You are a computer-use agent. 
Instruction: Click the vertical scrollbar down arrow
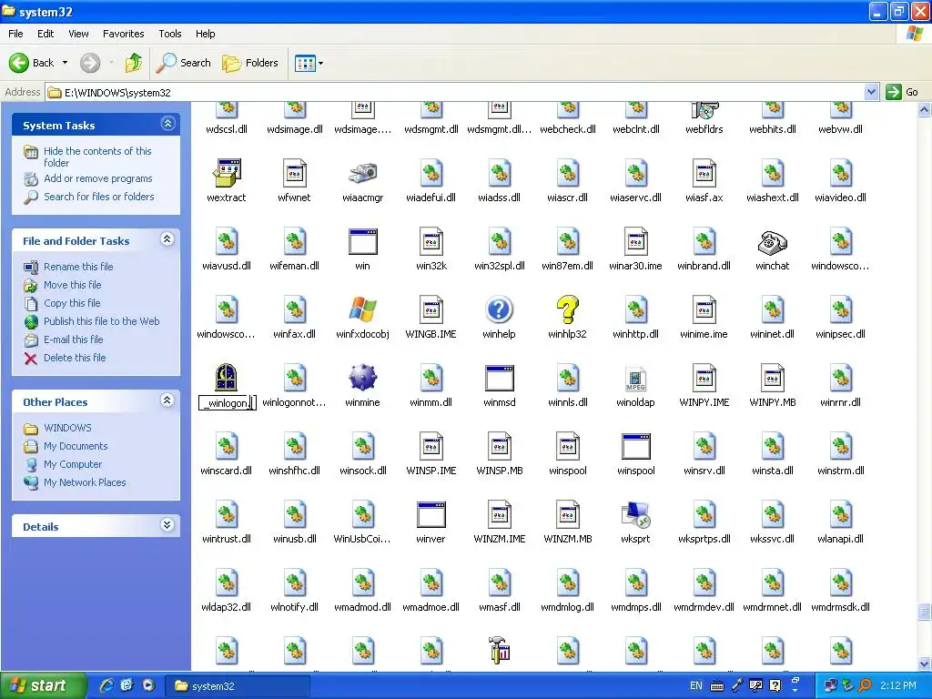925,664
